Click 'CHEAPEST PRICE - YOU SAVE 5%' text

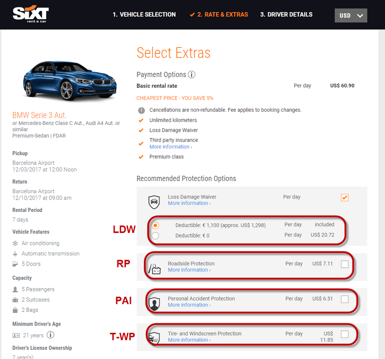[175, 98]
